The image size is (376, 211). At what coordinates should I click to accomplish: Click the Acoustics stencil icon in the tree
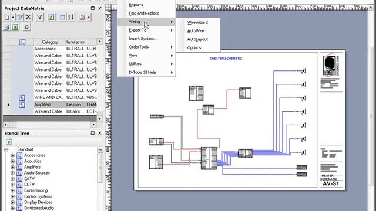(x=19, y=161)
